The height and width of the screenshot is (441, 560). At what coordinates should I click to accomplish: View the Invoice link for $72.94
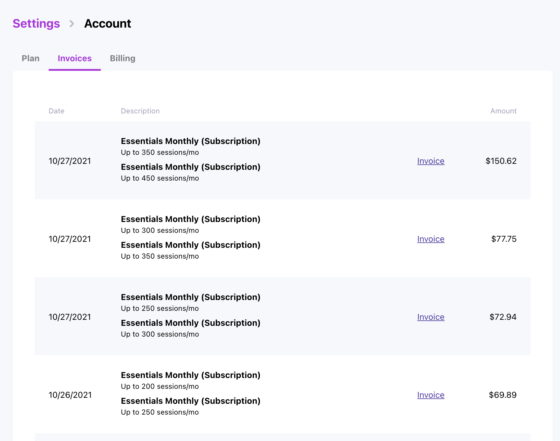431,317
